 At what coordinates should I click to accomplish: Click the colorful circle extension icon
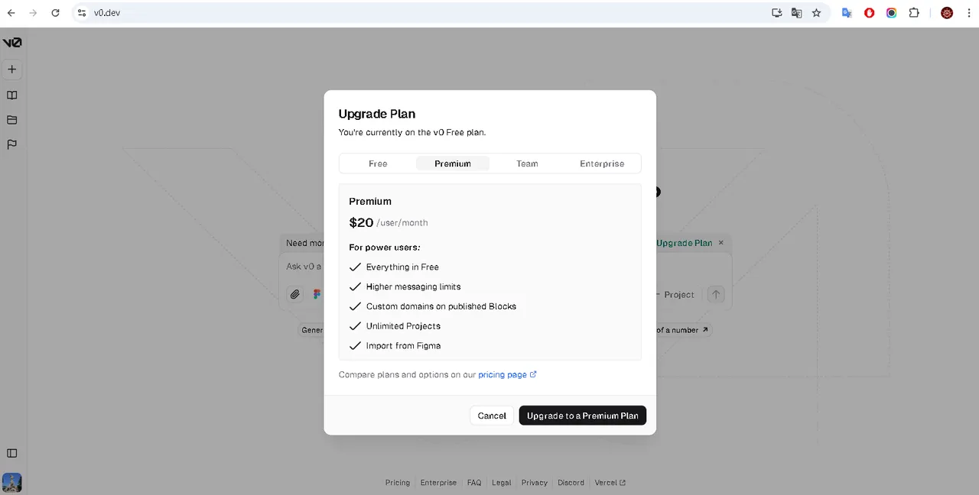click(891, 13)
